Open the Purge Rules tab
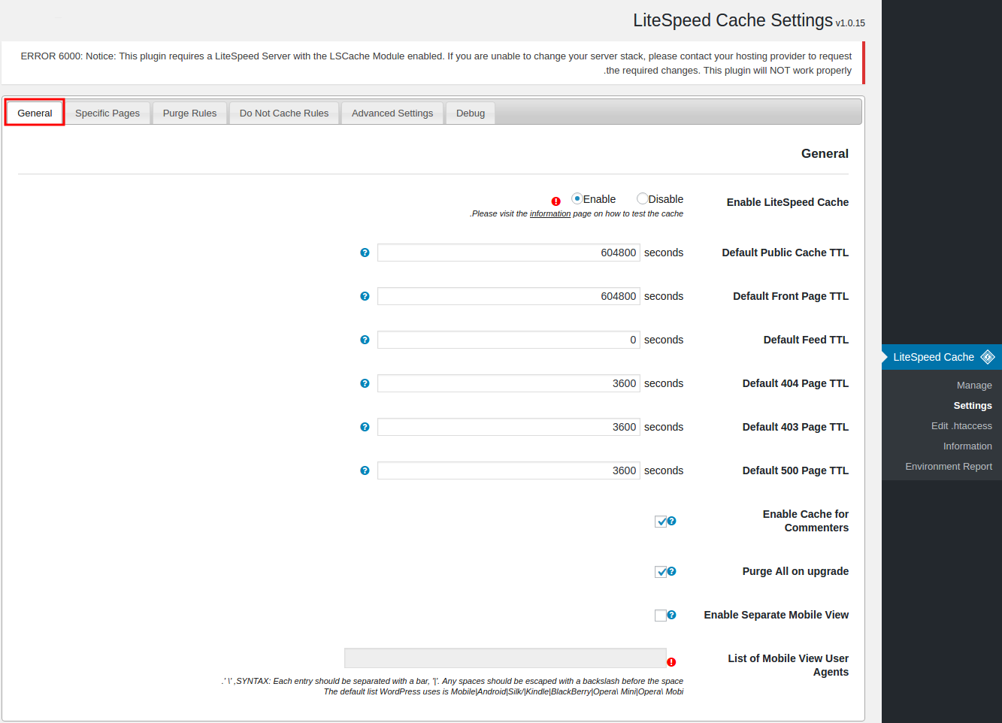Viewport: 1002px width, 723px height. 189,113
